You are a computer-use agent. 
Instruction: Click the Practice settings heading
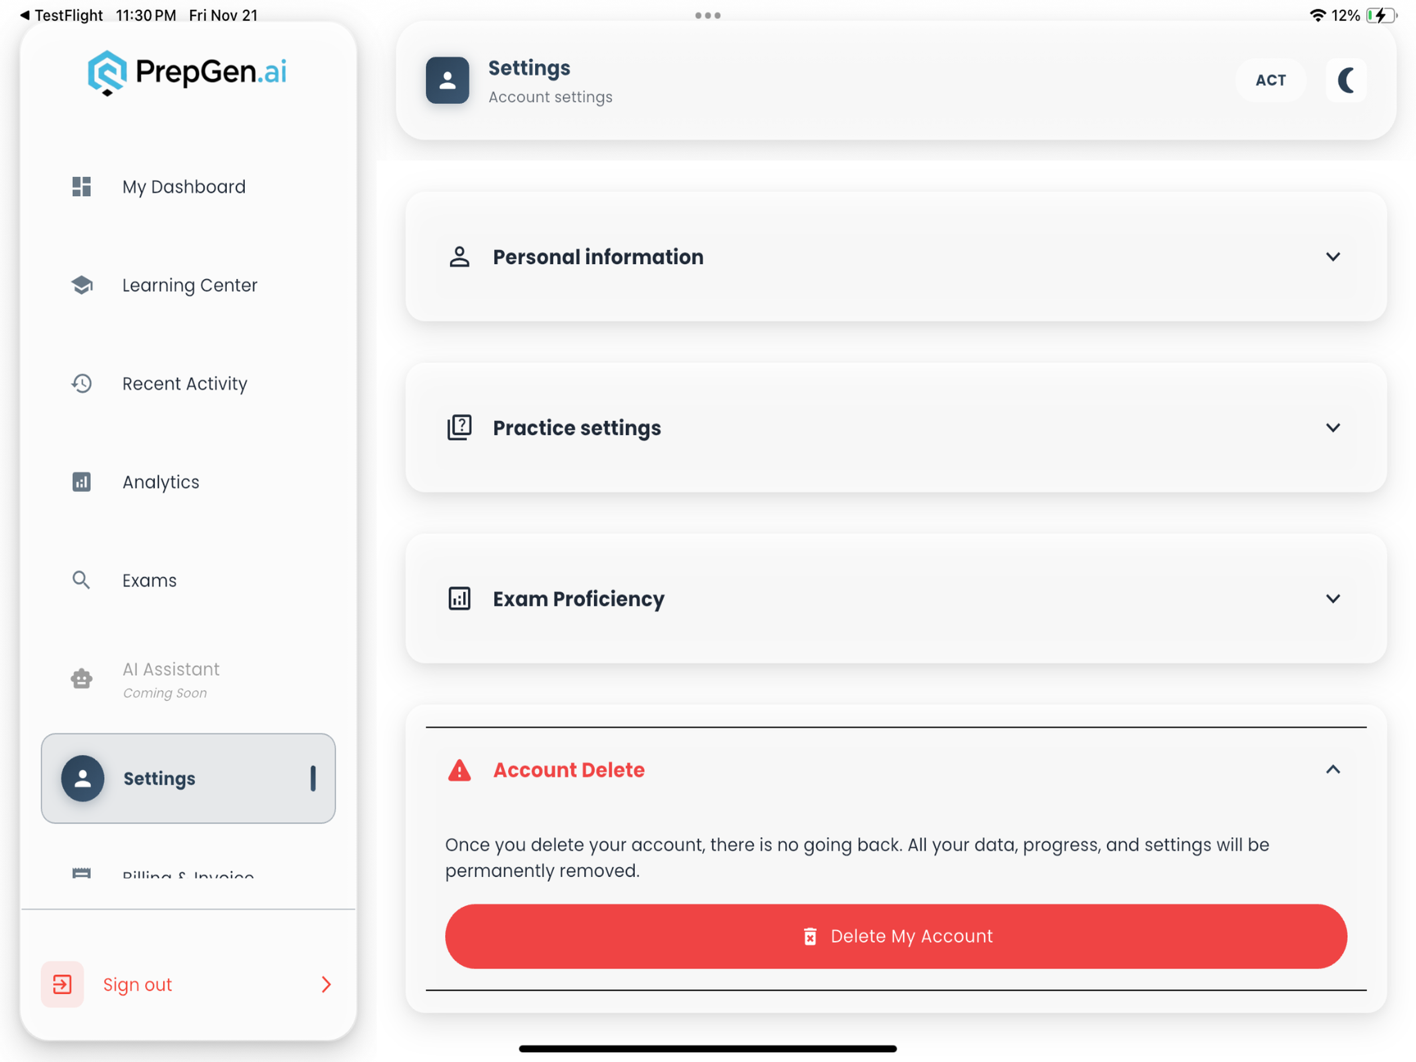pyautogui.click(x=577, y=428)
